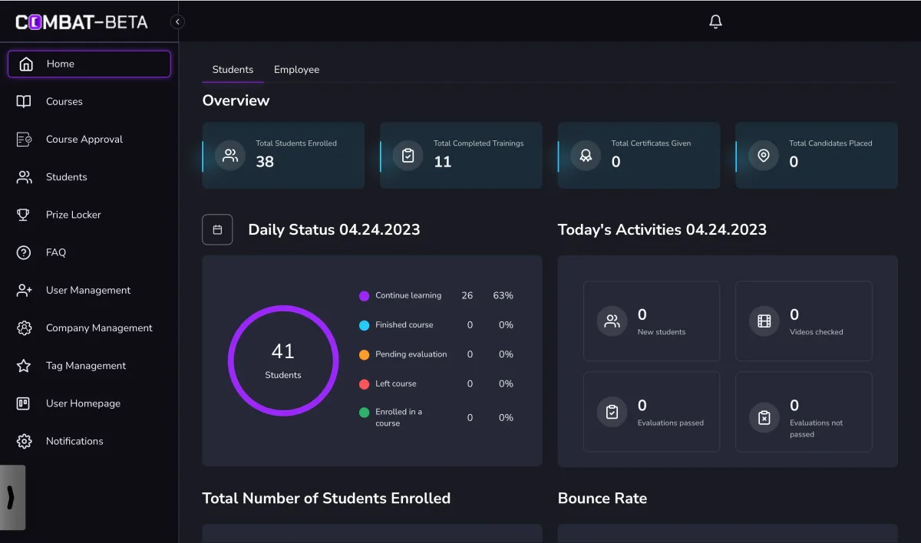921x543 pixels.
Task: Click the Students people icon in sidebar
Action: 24,176
